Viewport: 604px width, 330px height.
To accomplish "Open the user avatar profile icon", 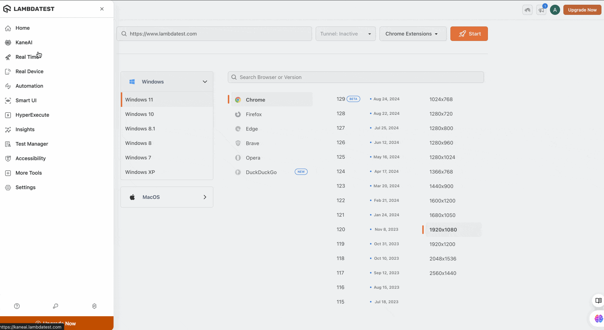I will 555,10.
